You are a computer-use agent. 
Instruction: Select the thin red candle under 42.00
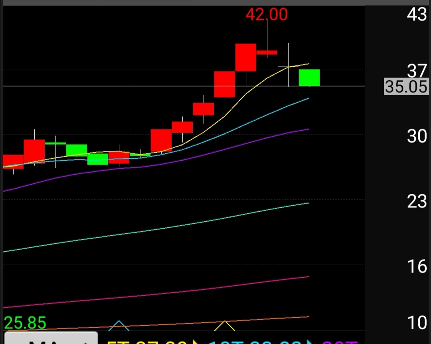pos(267,52)
